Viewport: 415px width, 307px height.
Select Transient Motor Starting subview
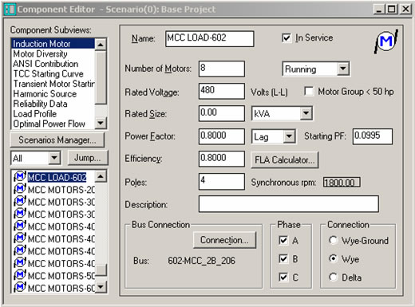[x=53, y=84]
